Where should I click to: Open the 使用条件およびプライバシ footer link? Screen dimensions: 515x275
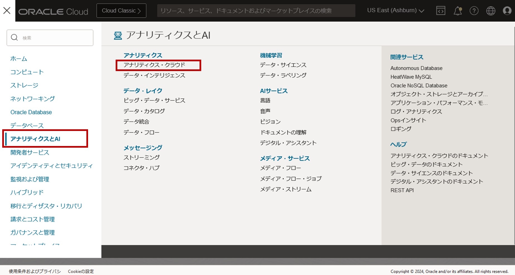coord(35,271)
